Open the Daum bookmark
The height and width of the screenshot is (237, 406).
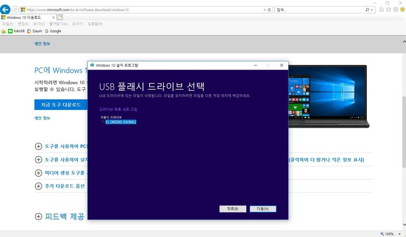[x=35, y=31]
